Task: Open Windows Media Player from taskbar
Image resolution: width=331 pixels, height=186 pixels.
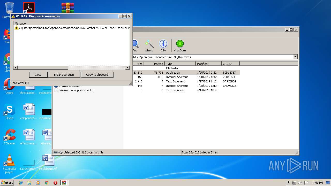Action: click(x=38, y=183)
